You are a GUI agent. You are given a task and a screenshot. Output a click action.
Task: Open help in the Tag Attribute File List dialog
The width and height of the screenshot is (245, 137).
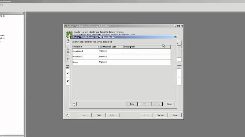tap(74, 104)
